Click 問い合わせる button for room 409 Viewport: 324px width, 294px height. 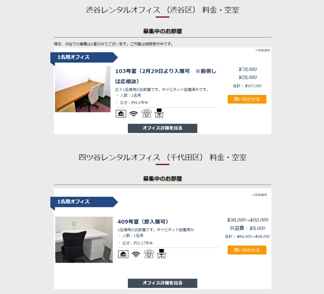pos(247,250)
